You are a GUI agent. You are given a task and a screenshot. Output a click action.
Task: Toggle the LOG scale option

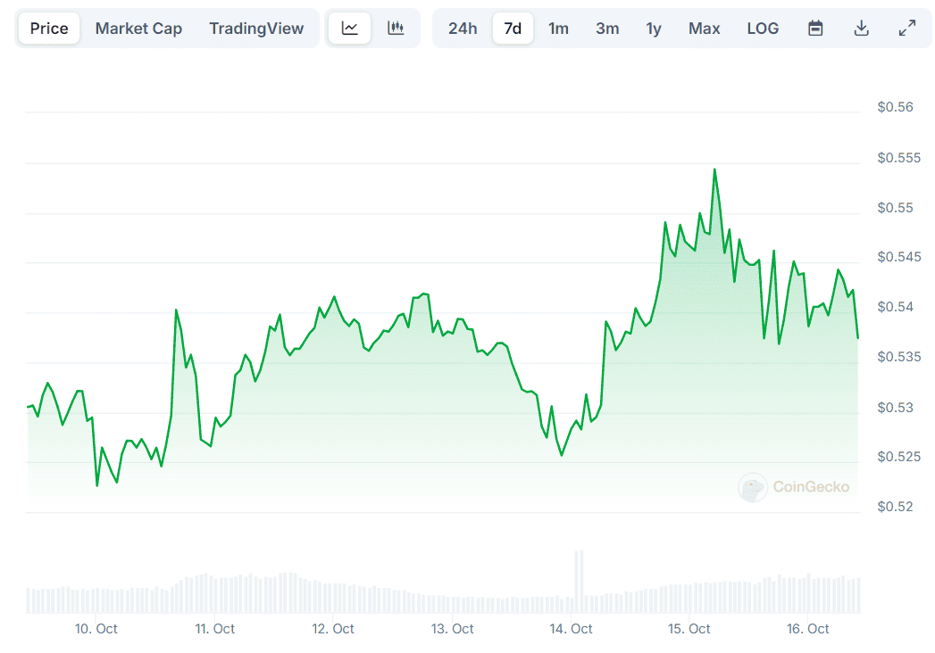point(763,28)
